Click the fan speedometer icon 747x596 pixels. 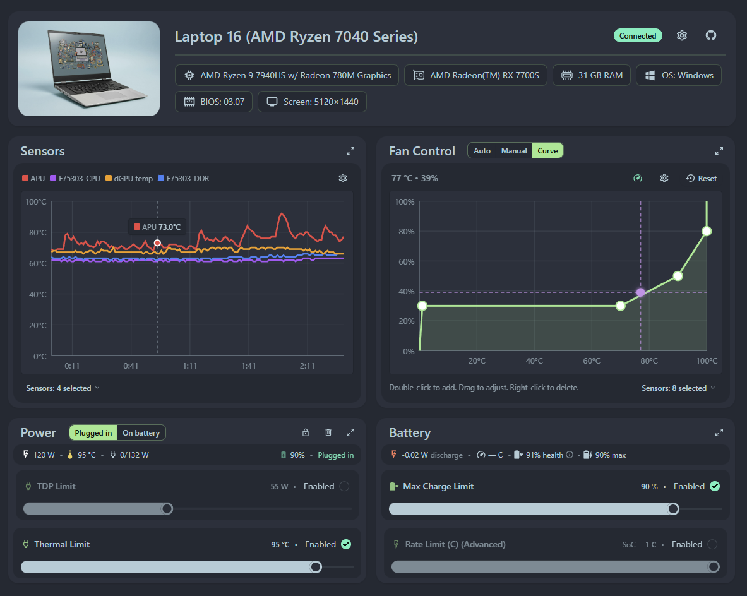(x=638, y=178)
